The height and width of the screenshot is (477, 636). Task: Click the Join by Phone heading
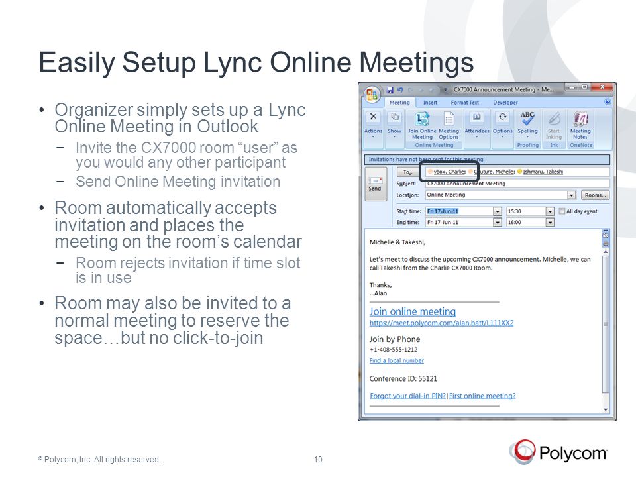click(x=395, y=339)
